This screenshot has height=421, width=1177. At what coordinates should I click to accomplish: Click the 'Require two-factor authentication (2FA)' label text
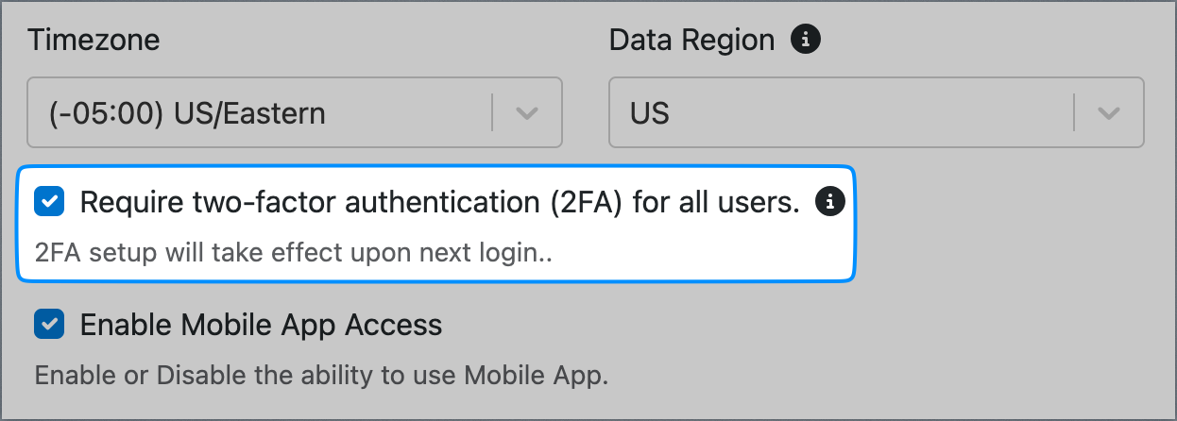click(x=355, y=202)
